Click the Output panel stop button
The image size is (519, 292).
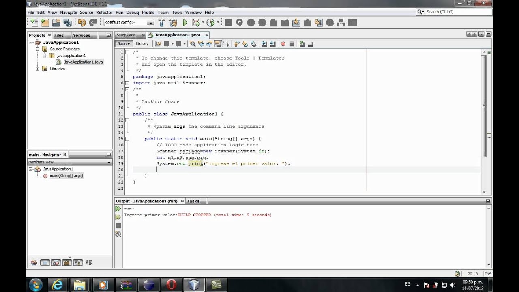(118, 225)
